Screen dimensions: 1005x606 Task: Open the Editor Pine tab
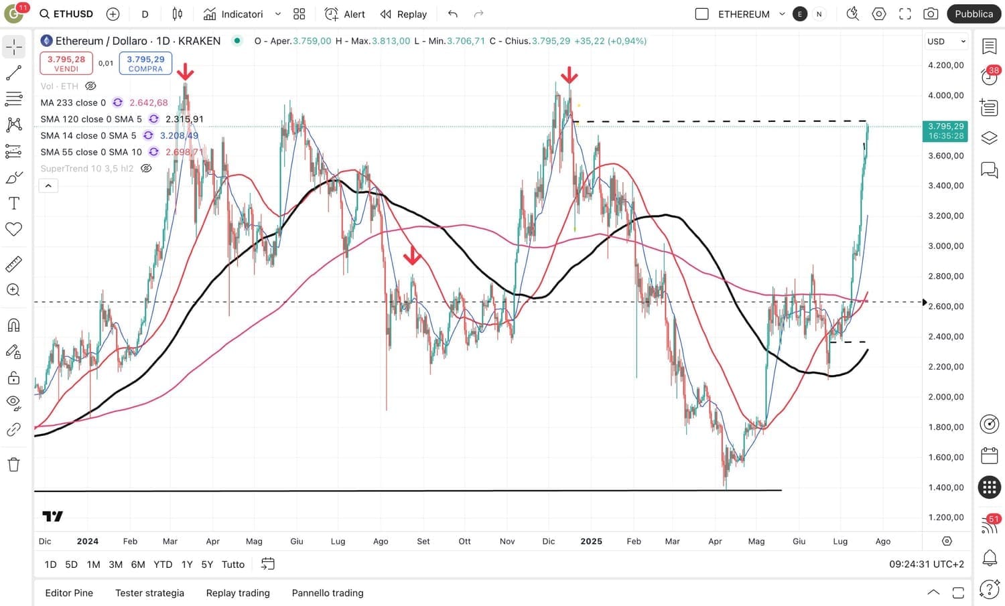pyautogui.click(x=69, y=593)
